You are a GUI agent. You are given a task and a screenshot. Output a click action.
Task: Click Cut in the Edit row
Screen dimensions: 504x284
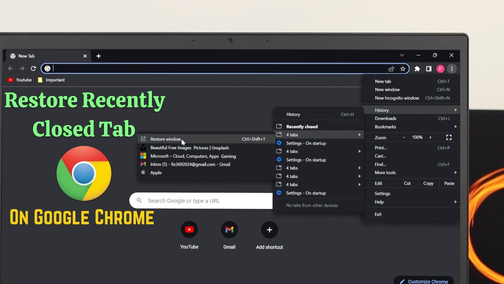tap(407, 183)
